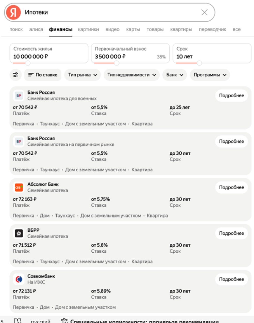The image size is (254, 323).
Task: Expand the Банк filter dropdown
Action: click(x=174, y=75)
